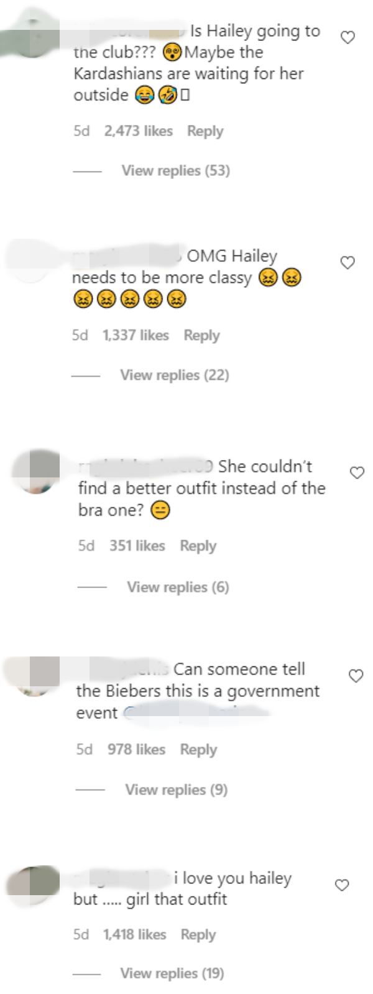
Task: Expand View replies (22)
Action: coord(175,375)
